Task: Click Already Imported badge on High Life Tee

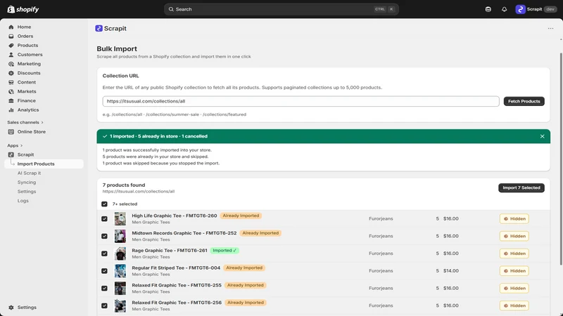Action: pos(241,216)
